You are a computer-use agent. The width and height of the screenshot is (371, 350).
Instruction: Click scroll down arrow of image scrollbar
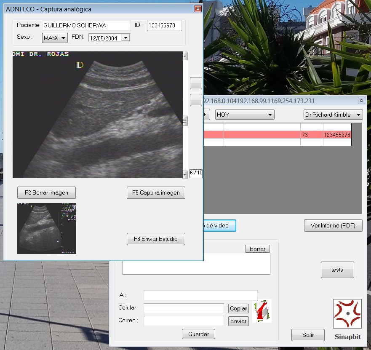(x=185, y=174)
